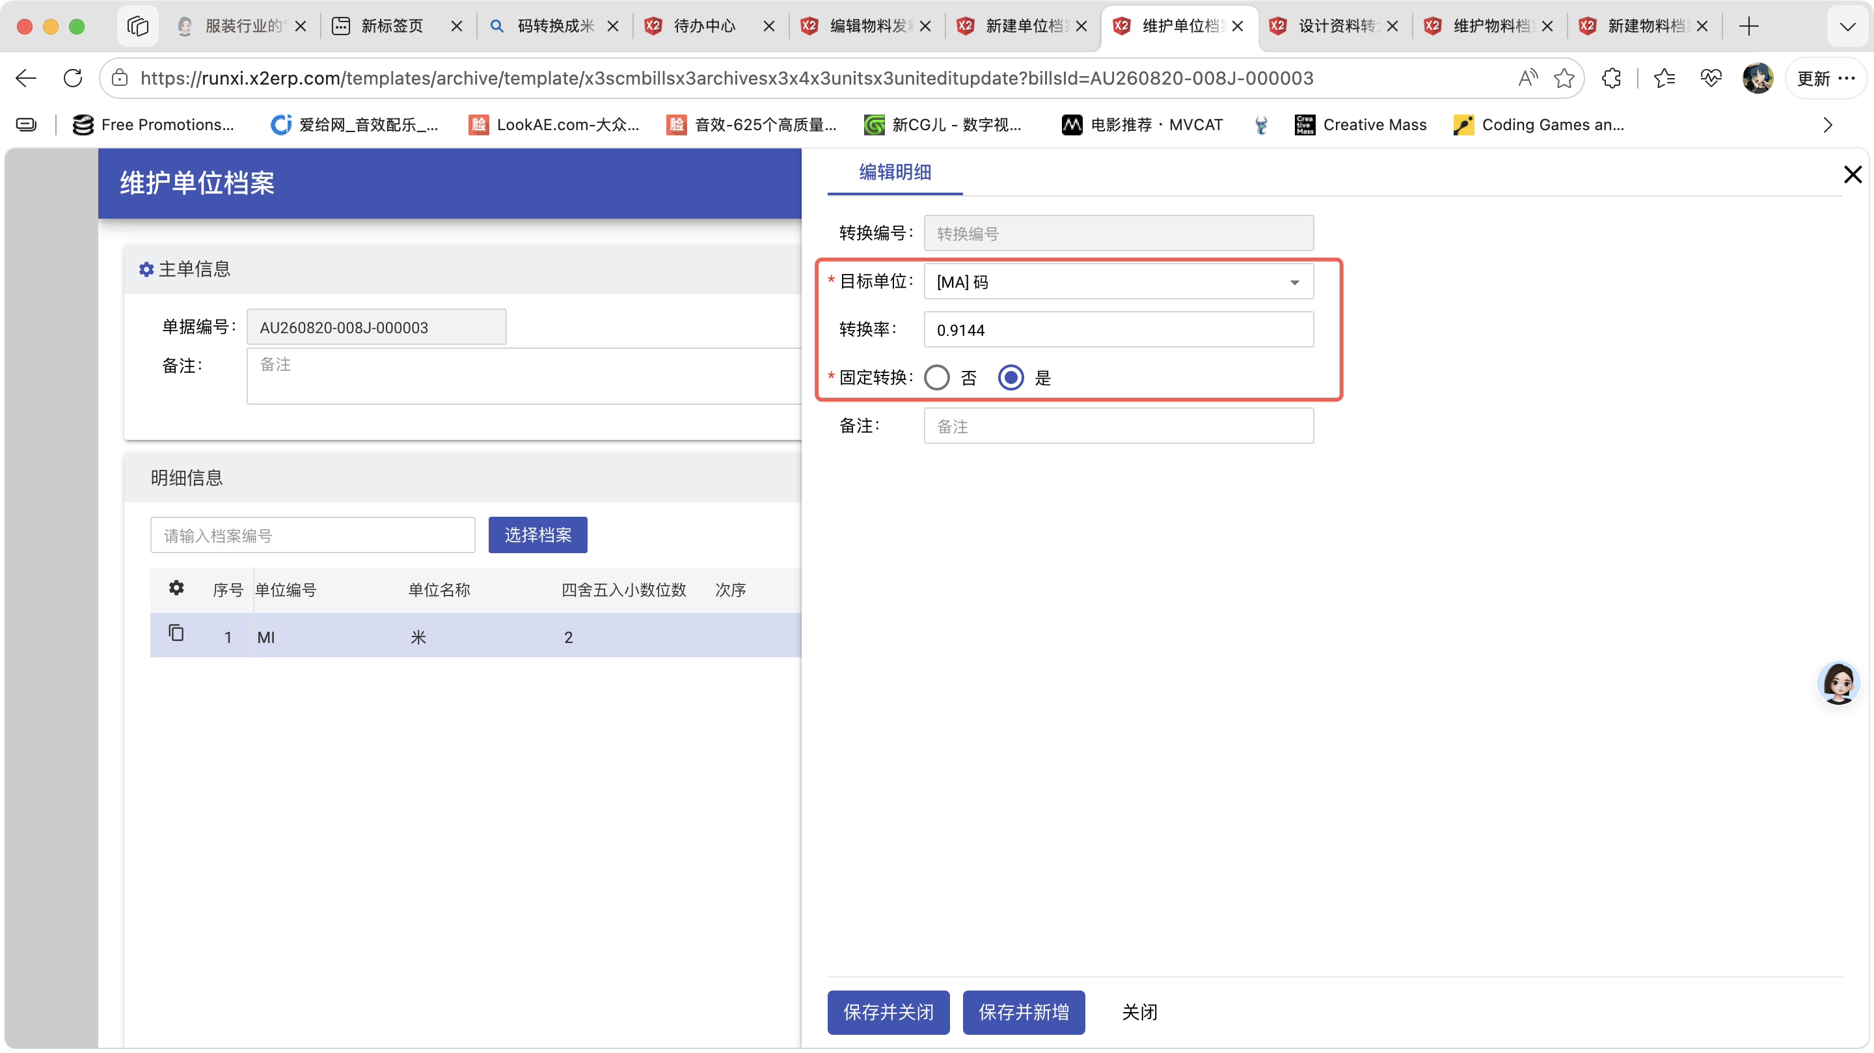Select 是 for 固定转换
Viewport: 1874px width, 1053px height.
pos(1011,377)
